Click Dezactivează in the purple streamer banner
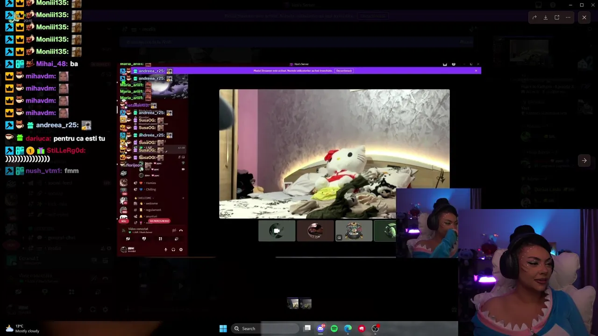This screenshot has width=598, height=336. tap(344, 70)
